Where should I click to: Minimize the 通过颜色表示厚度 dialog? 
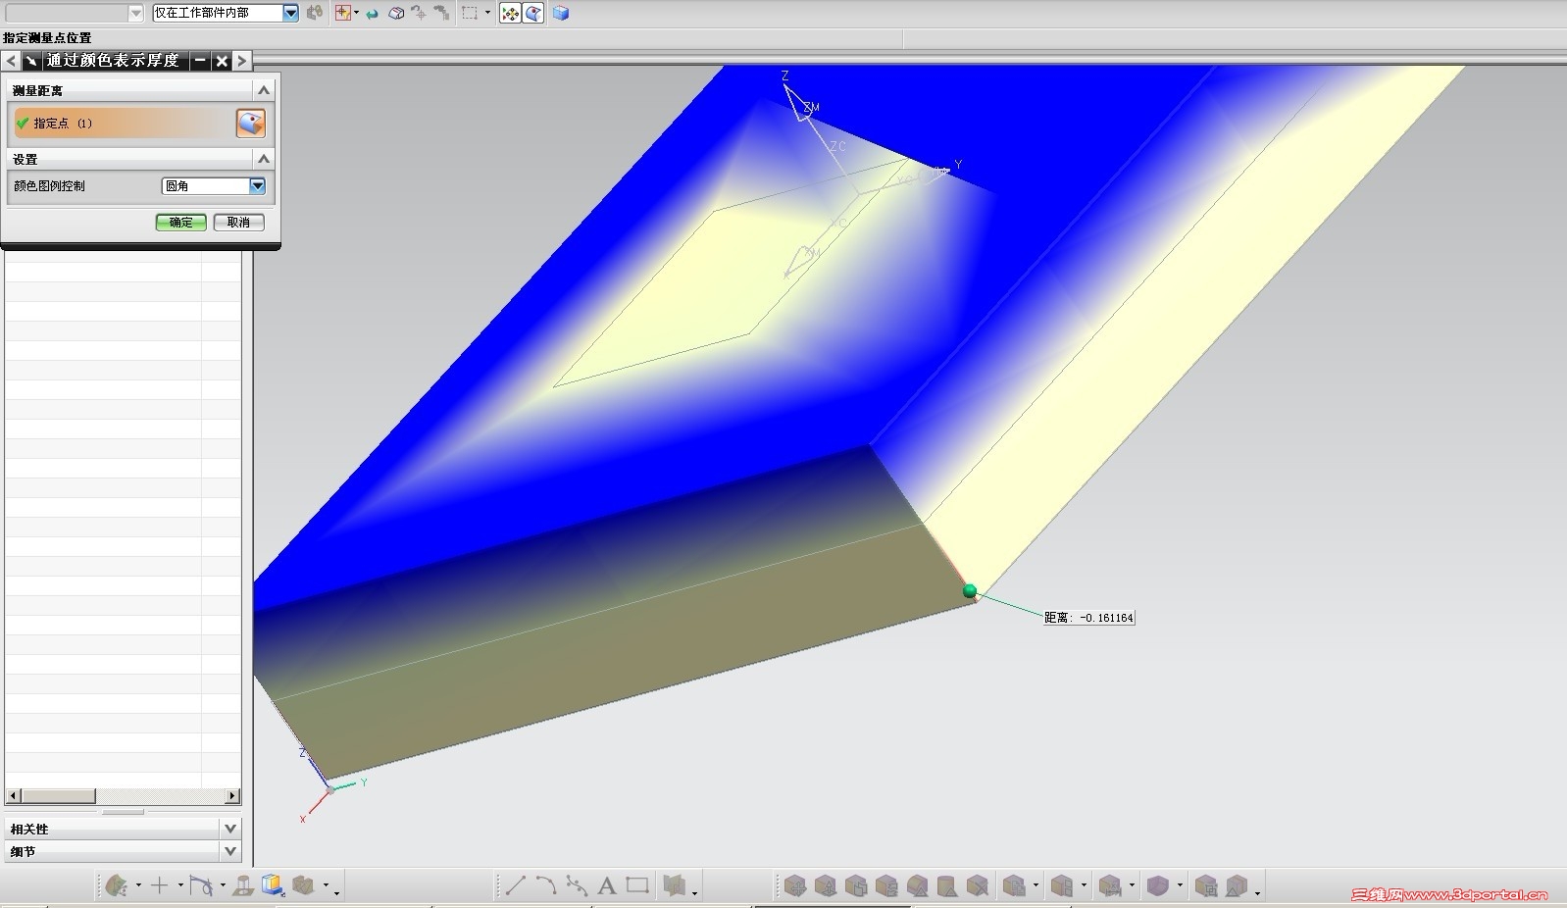point(200,61)
